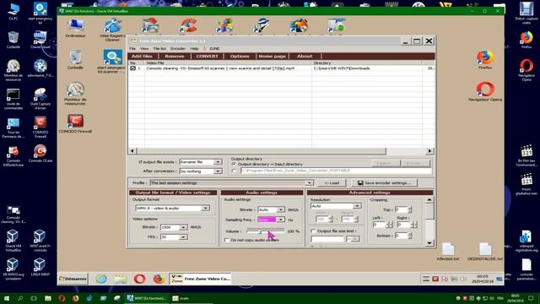Open After conversion dropdown

pos(218,171)
